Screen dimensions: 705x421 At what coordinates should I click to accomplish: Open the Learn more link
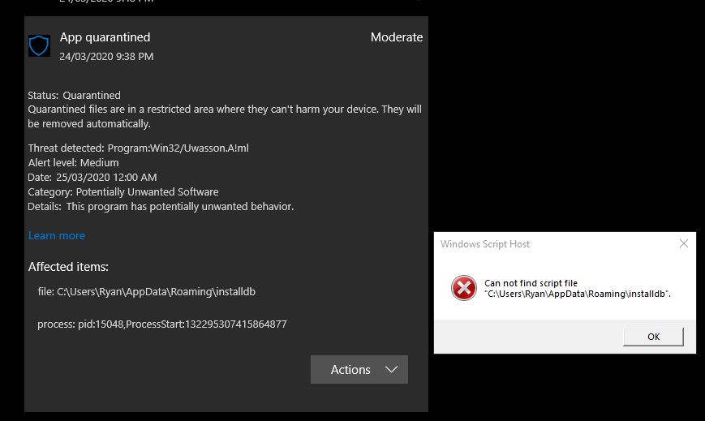coord(57,236)
